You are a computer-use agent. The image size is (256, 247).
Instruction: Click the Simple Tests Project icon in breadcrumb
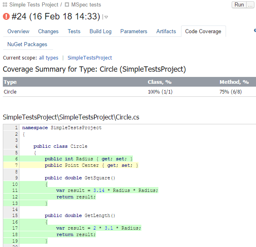(x=5, y=5)
